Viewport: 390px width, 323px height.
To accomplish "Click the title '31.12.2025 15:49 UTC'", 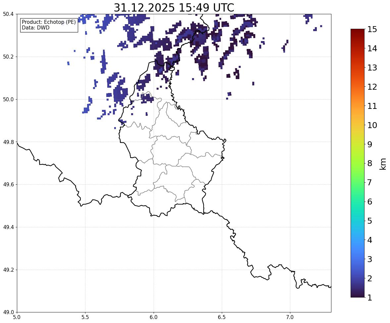I will 174,8.
